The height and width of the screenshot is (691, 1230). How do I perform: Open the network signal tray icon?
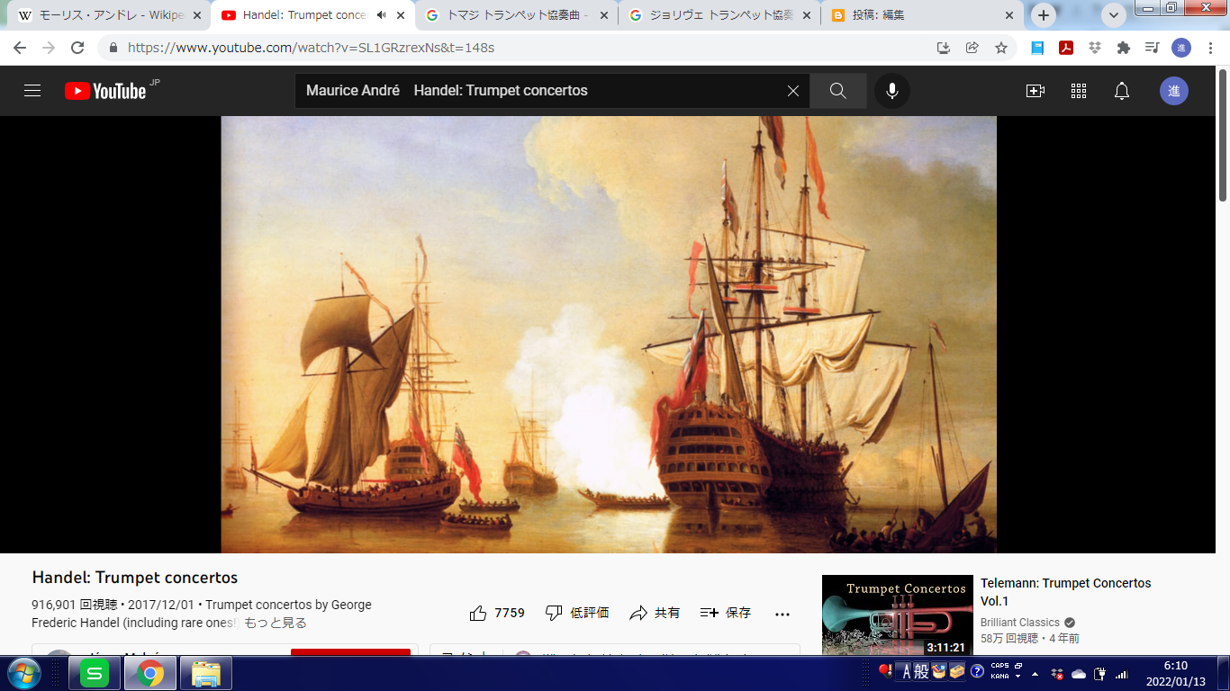coord(1122,674)
